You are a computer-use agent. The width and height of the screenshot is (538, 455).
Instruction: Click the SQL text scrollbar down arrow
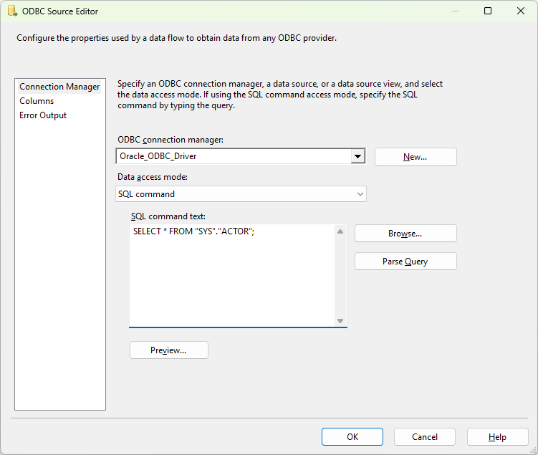340,321
